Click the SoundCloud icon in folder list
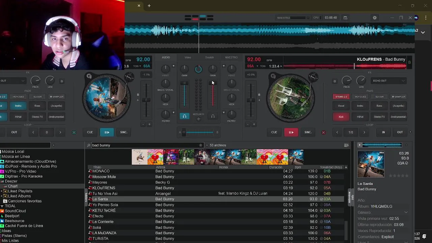The width and height of the screenshot is (432, 243). pos(2,211)
